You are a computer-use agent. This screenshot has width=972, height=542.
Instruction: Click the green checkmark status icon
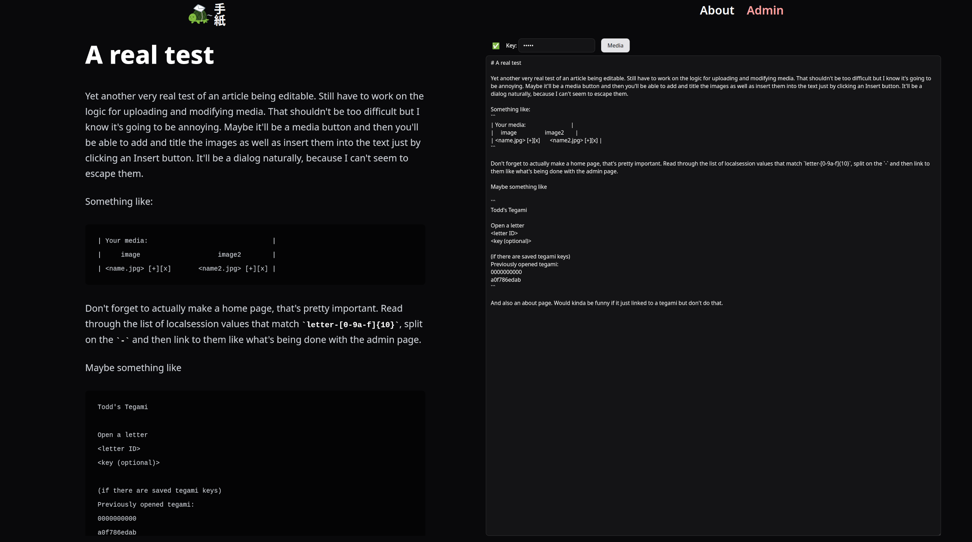click(496, 46)
